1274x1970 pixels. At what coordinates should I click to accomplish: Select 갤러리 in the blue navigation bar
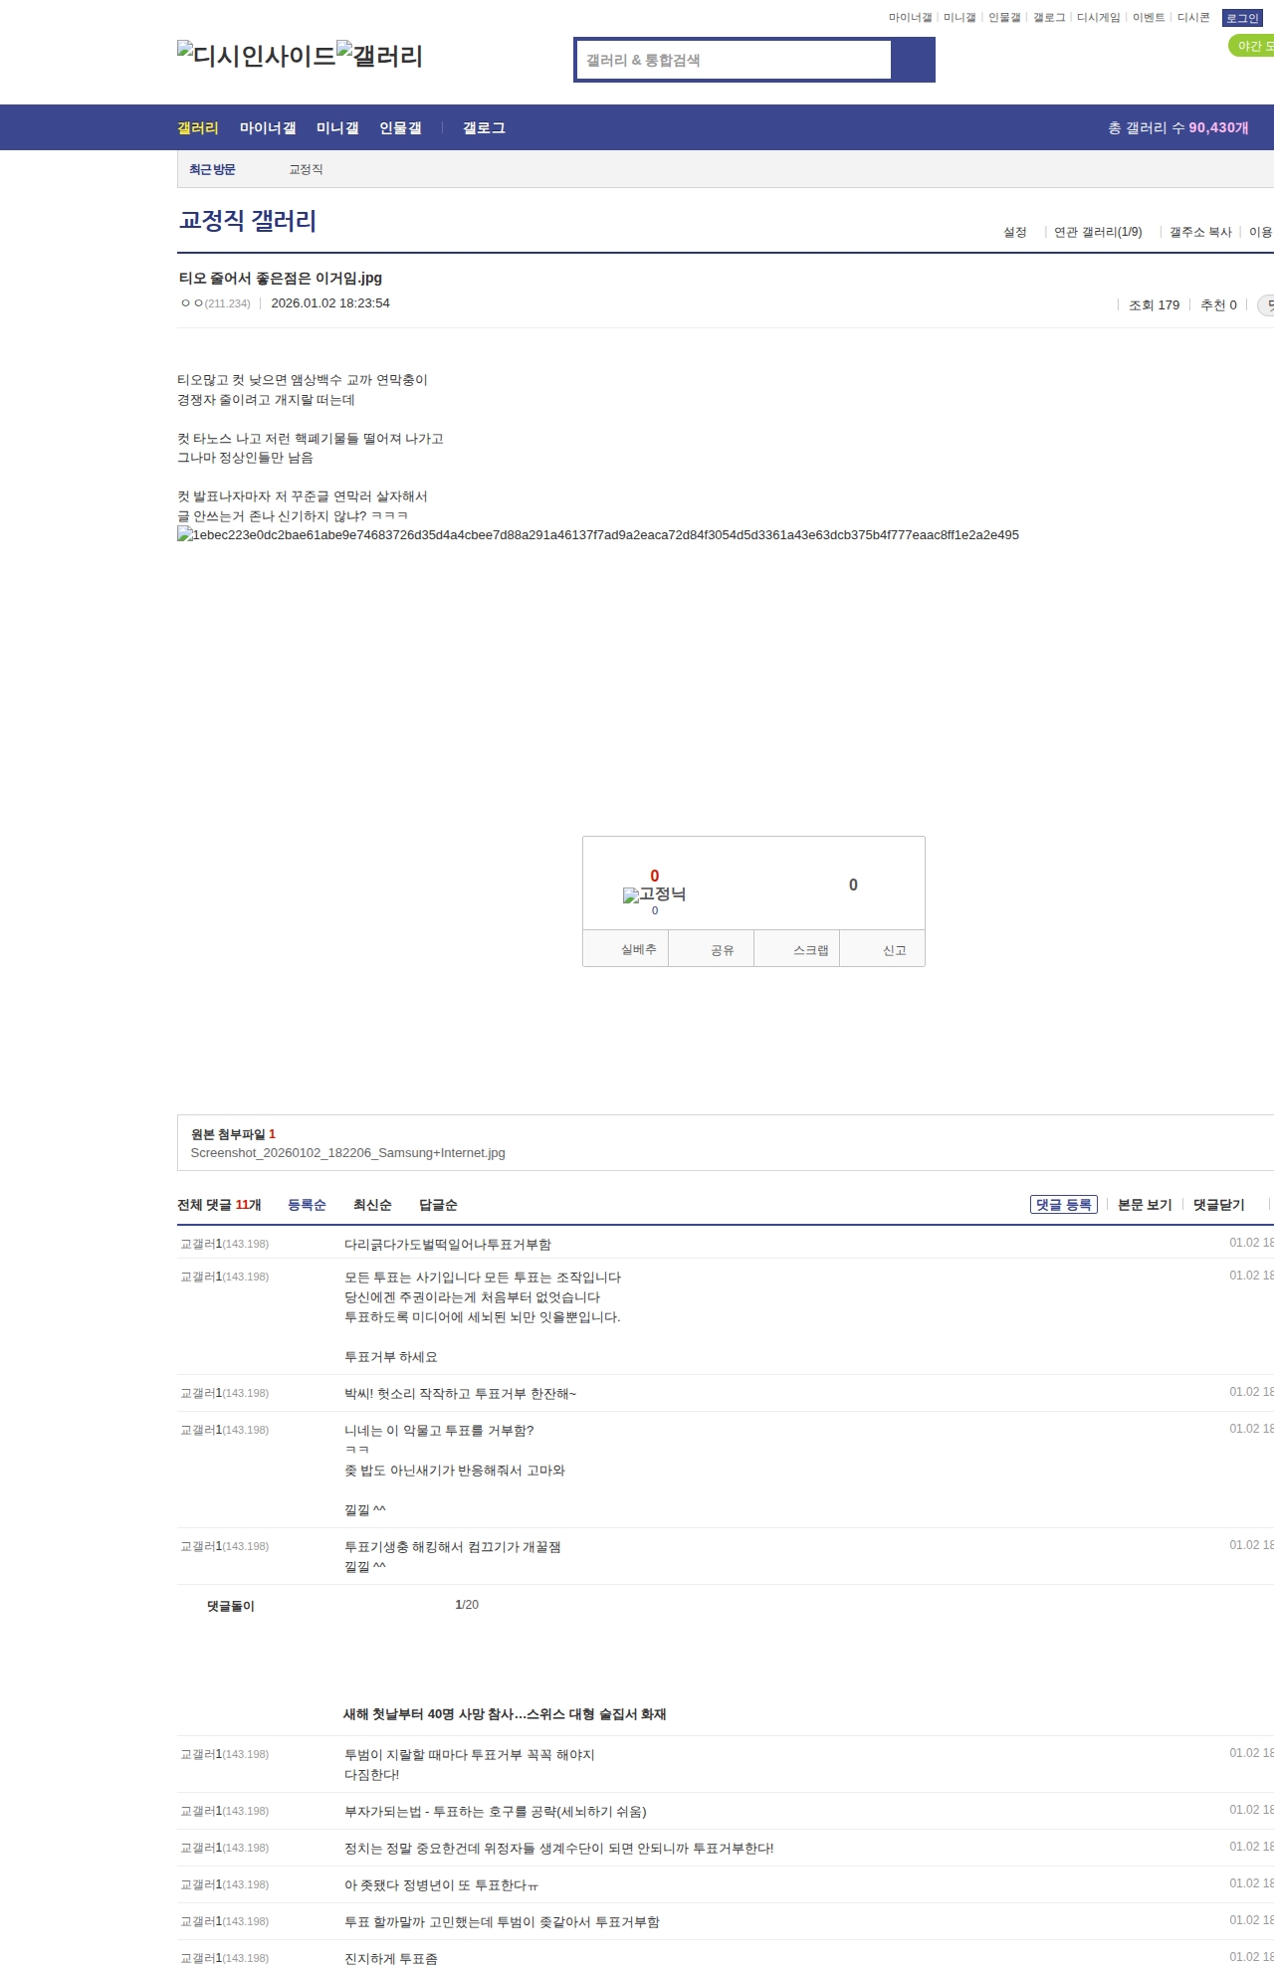[198, 127]
